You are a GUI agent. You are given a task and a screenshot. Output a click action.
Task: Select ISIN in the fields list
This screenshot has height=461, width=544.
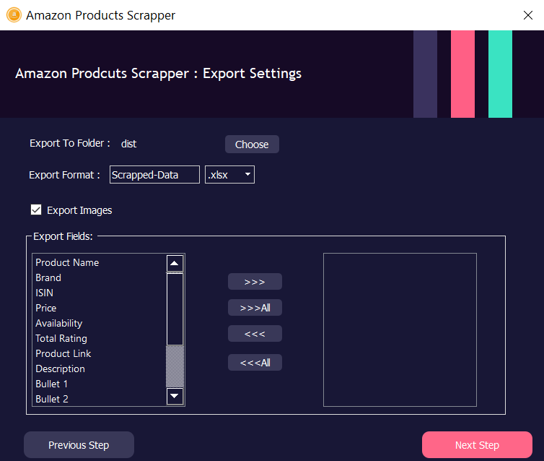(x=100, y=293)
